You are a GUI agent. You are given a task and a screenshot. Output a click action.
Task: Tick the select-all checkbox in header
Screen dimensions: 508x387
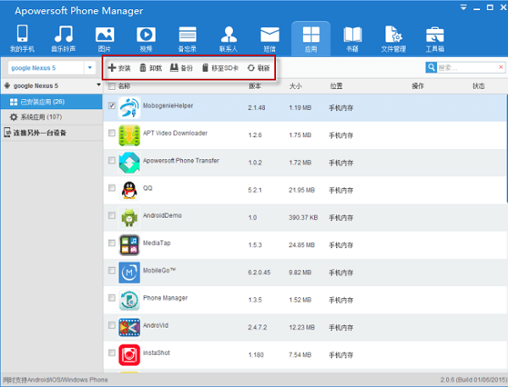coord(113,86)
